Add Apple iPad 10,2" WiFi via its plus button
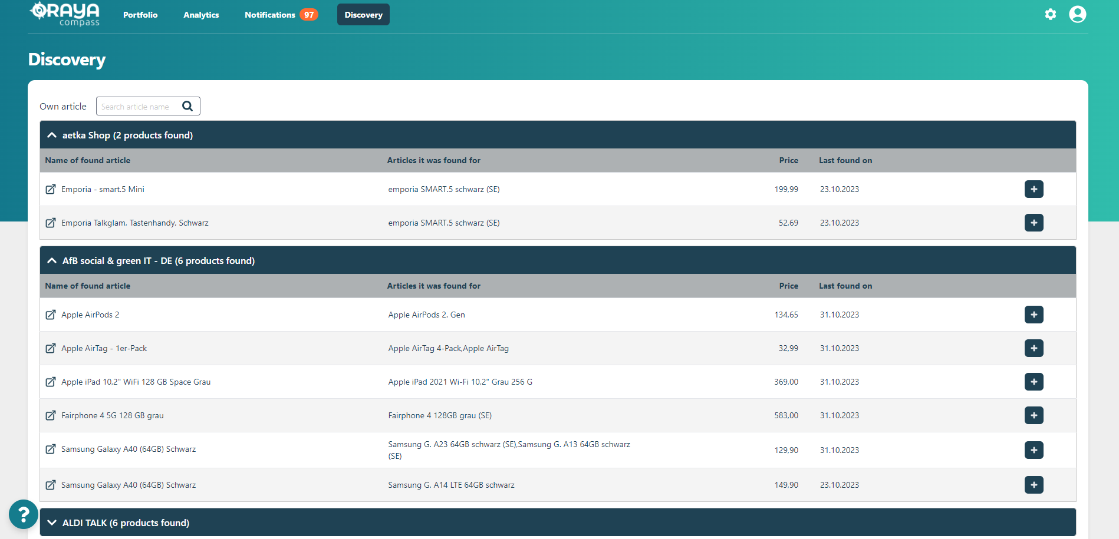 1034,382
